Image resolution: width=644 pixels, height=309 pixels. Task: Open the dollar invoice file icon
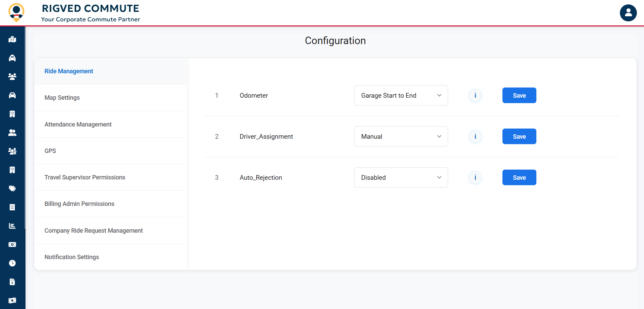tap(12, 282)
